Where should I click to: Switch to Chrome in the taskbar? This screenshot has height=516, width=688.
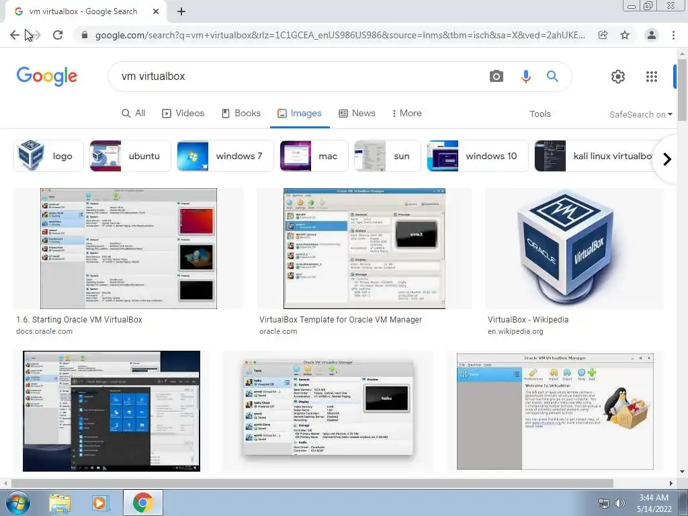click(x=142, y=503)
